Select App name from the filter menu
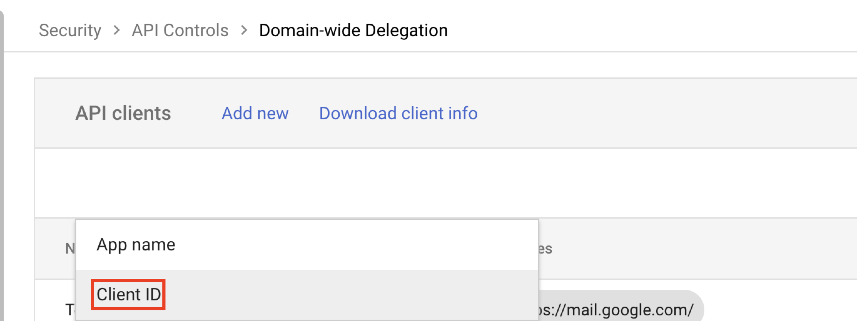 coord(136,245)
